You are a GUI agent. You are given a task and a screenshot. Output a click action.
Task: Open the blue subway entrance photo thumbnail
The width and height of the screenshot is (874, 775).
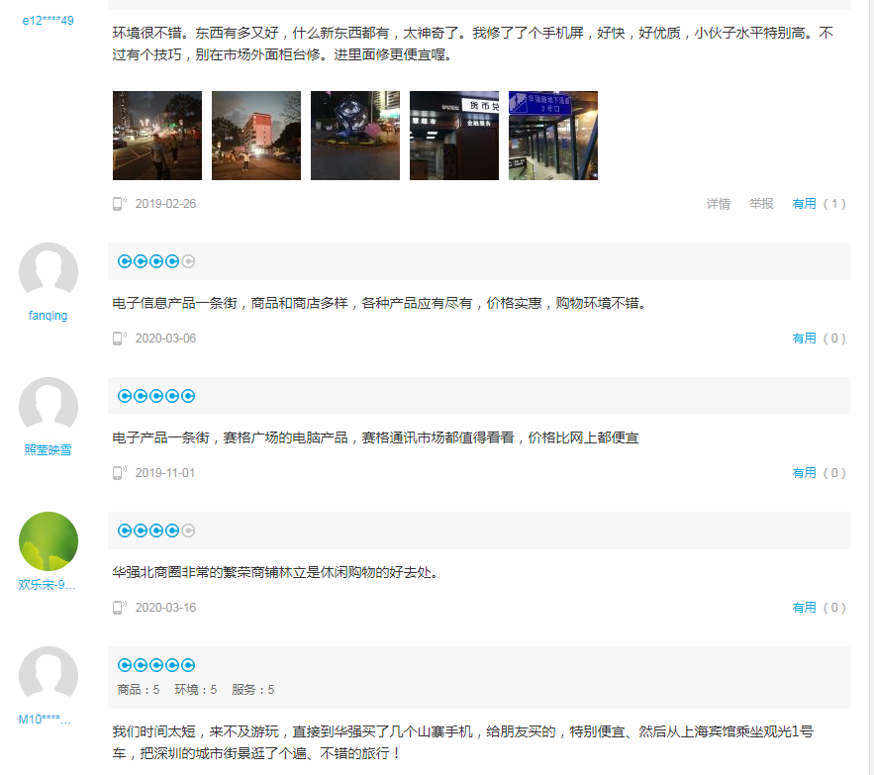553,136
